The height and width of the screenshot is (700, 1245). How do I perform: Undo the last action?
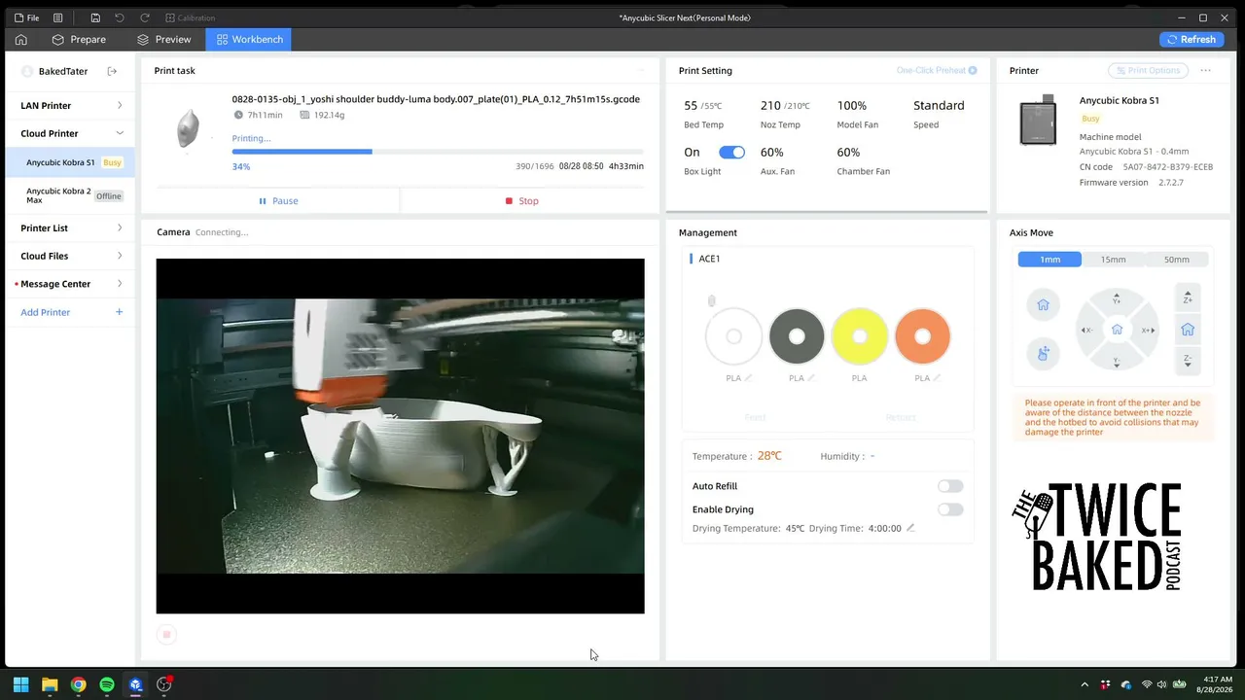click(120, 17)
